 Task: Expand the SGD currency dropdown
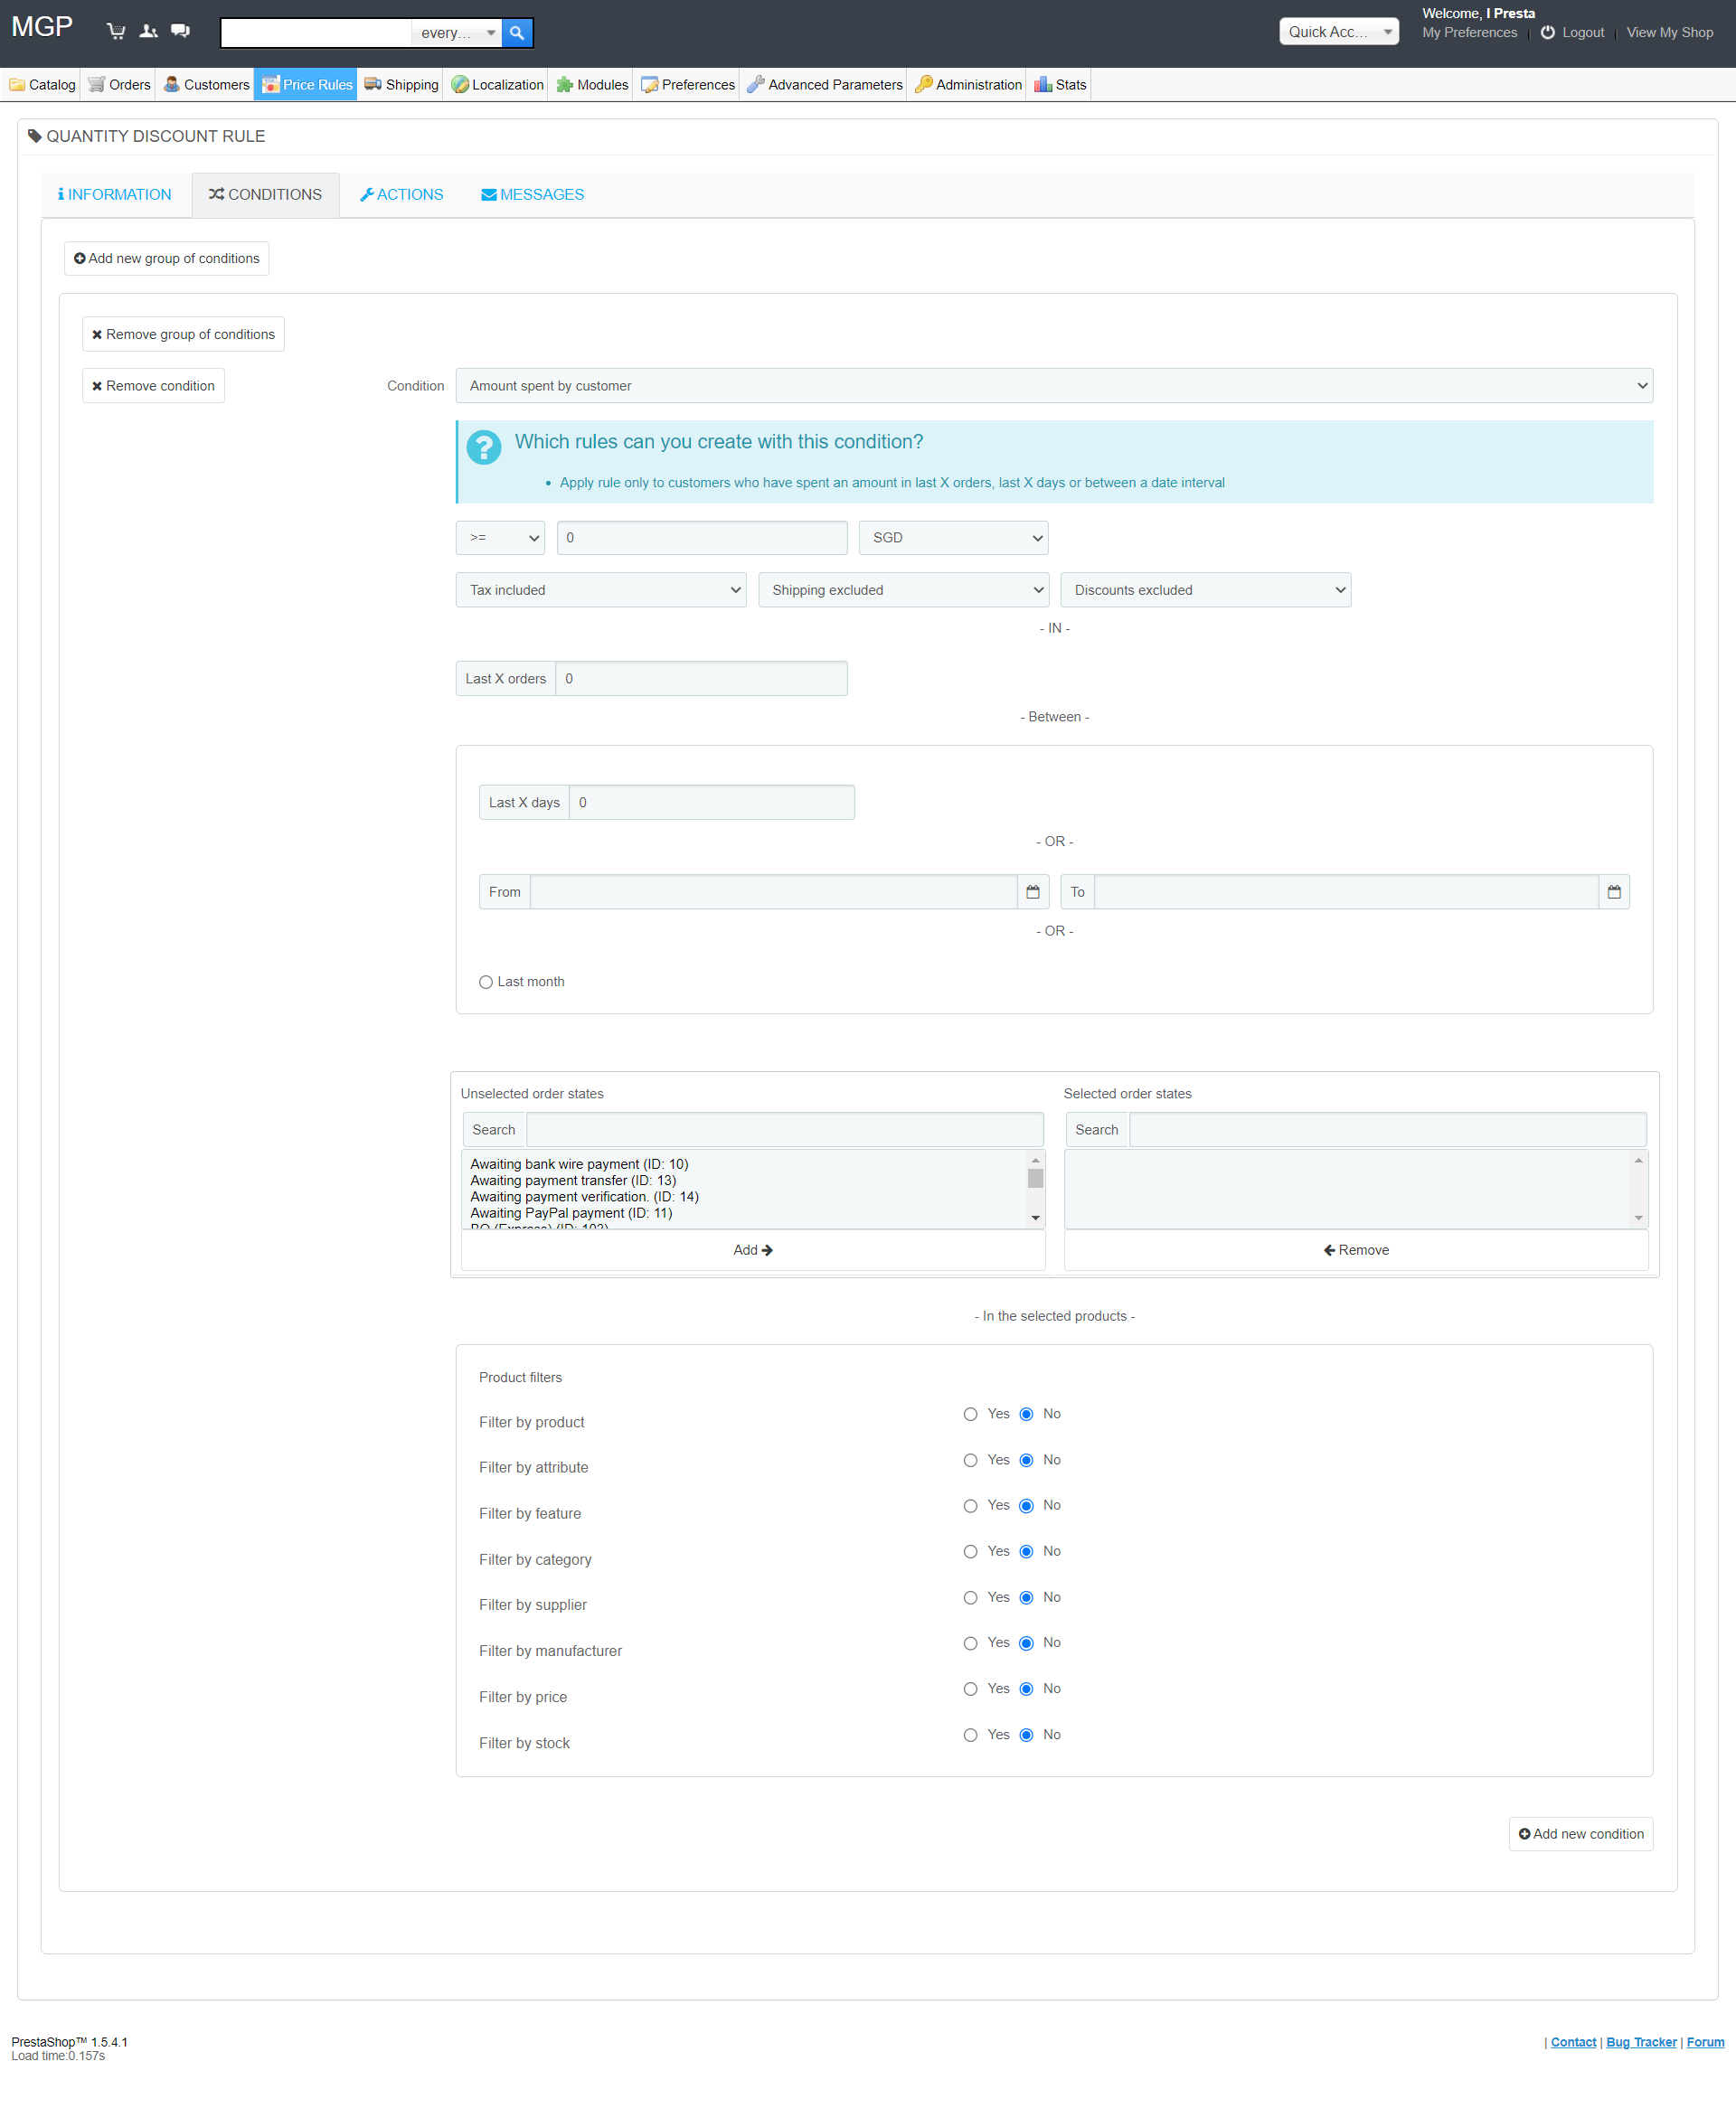[953, 538]
